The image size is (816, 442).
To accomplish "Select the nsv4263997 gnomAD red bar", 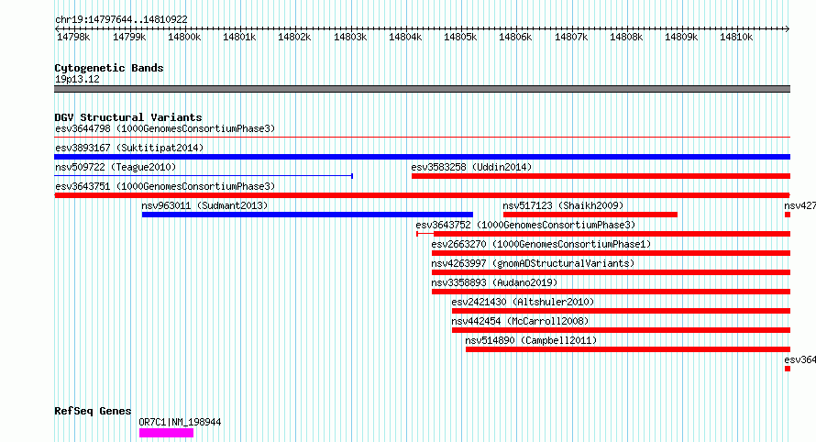I will pos(611,272).
